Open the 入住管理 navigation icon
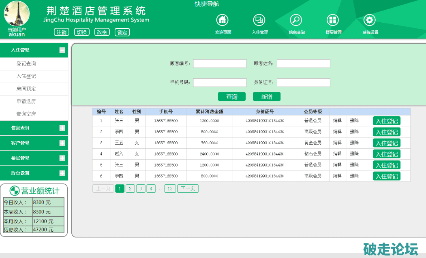Image resolution: width=426 pixels, height=258 pixels. click(259, 20)
